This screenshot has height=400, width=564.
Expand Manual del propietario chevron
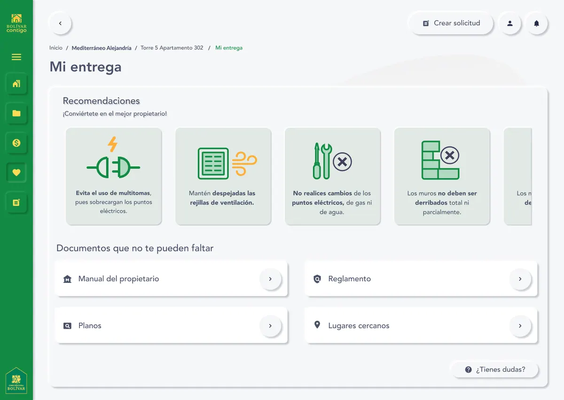click(270, 279)
